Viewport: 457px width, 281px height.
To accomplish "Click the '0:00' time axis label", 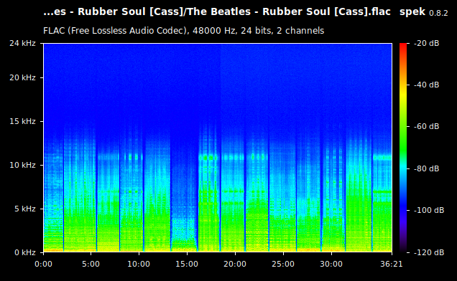I will coord(43,264).
